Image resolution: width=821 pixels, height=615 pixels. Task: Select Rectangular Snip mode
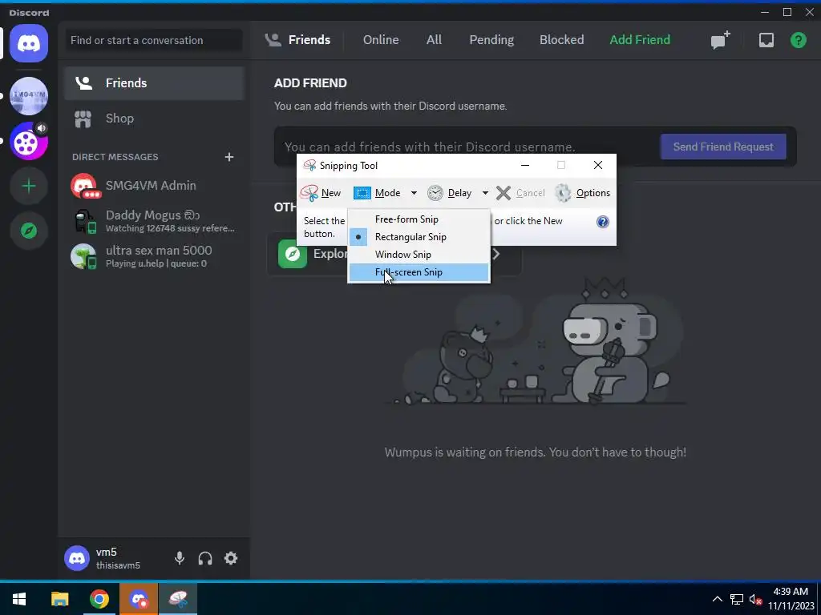click(x=419, y=237)
